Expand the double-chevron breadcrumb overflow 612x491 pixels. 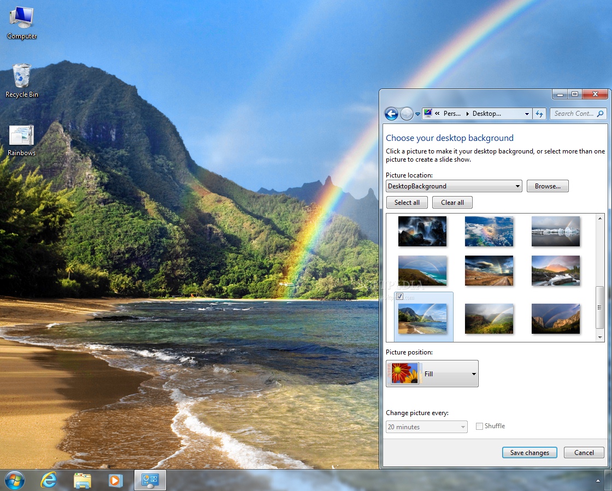click(437, 114)
